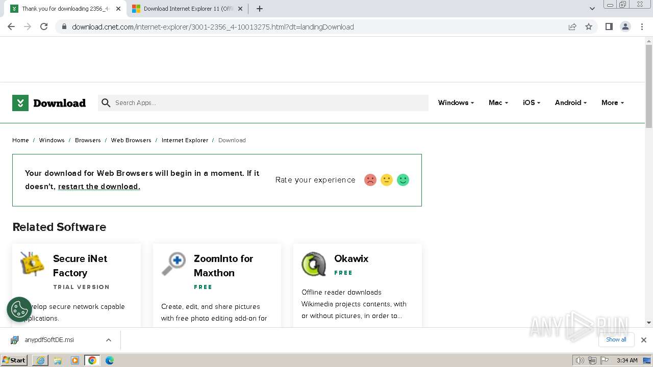Expand the More menu
This screenshot has width=653, height=367.
pyautogui.click(x=613, y=103)
